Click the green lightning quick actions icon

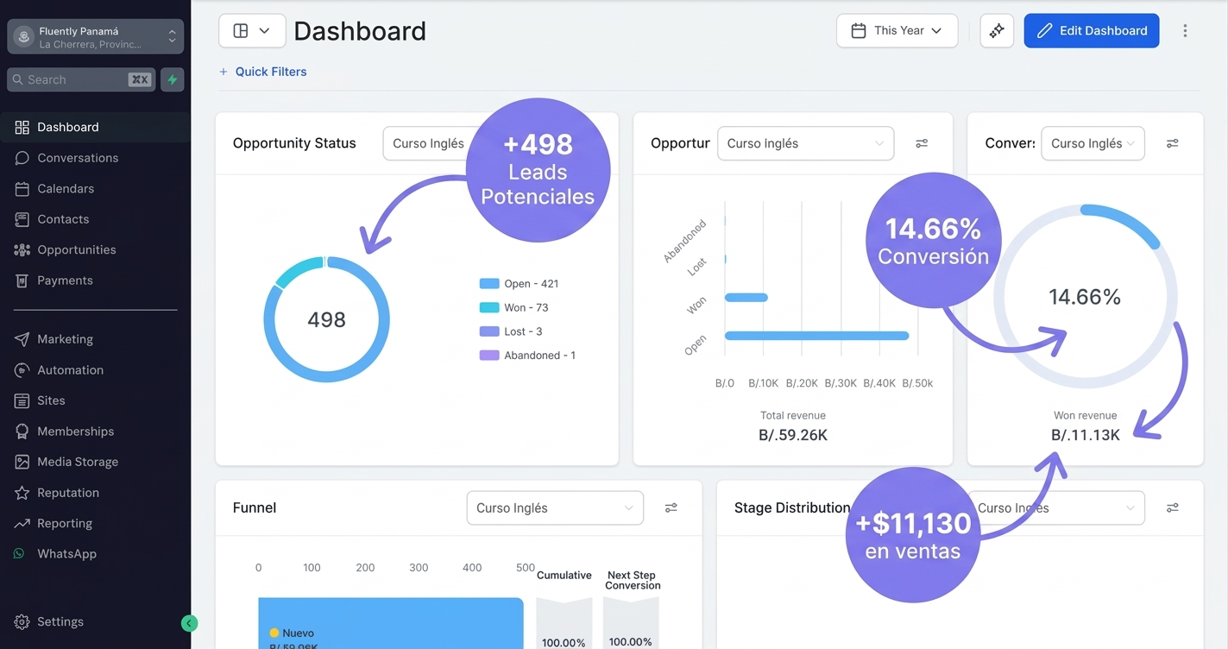coord(173,79)
